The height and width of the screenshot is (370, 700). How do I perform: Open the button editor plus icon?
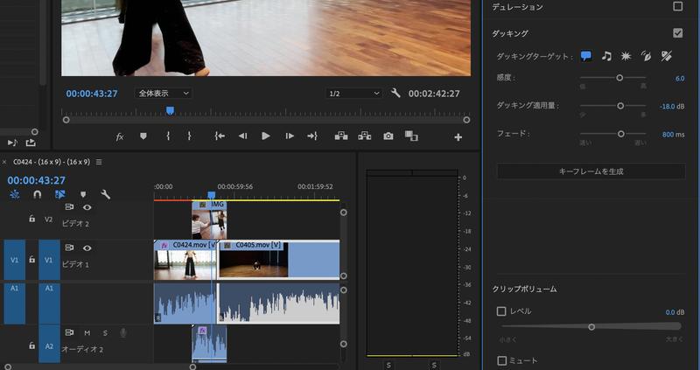coord(458,137)
